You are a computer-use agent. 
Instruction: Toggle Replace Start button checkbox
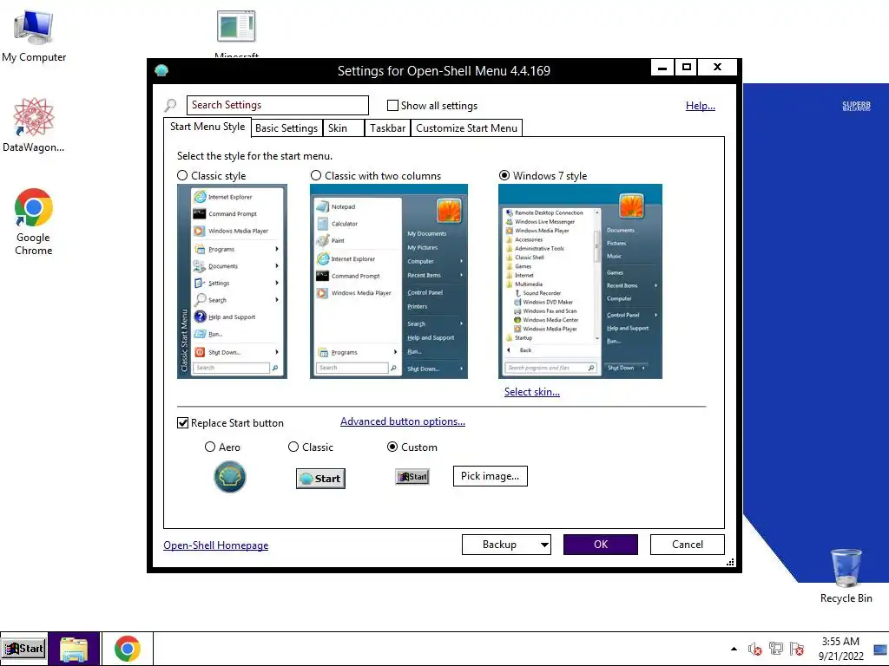(x=182, y=423)
